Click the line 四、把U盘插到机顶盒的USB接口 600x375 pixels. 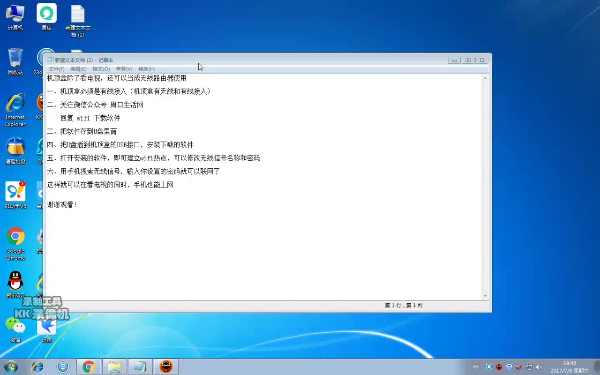(x=120, y=145)
